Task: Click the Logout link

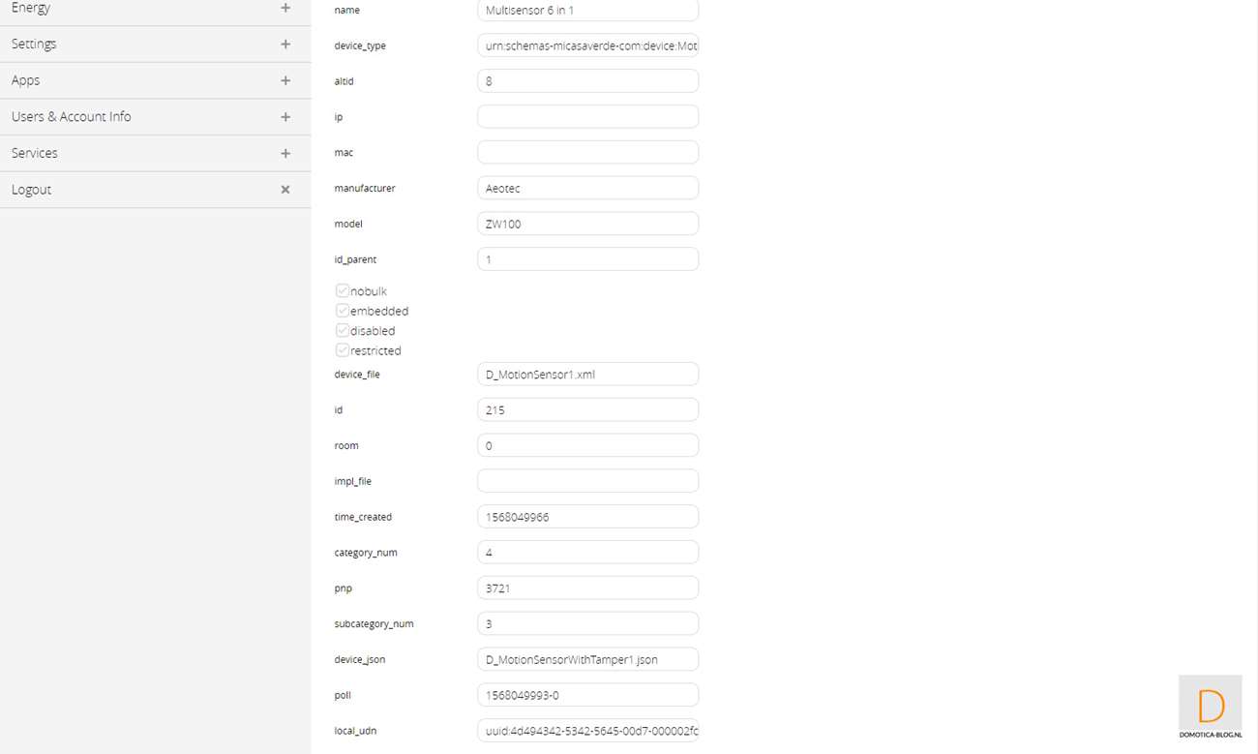Action: point(31,190)
